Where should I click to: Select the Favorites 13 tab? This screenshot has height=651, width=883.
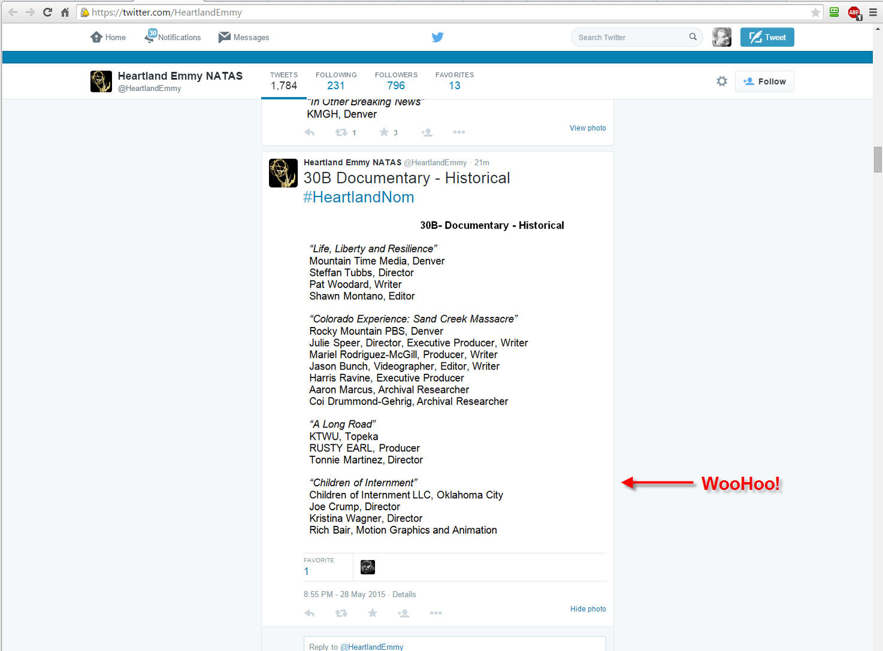click(455, 81)
